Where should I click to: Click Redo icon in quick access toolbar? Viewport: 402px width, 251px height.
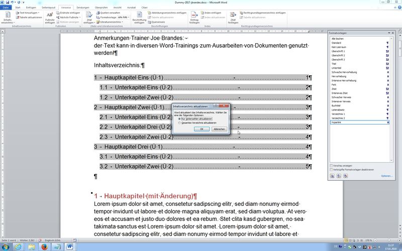pos(19,3)
